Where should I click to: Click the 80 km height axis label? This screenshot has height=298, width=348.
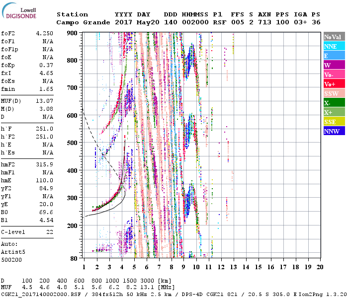tap(74, 258)
